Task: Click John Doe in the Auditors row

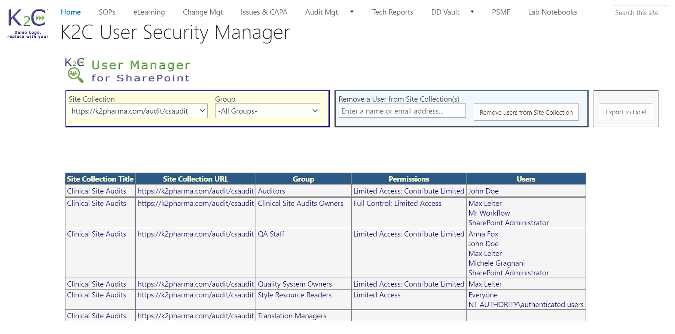Action: (x=483, y=191)
